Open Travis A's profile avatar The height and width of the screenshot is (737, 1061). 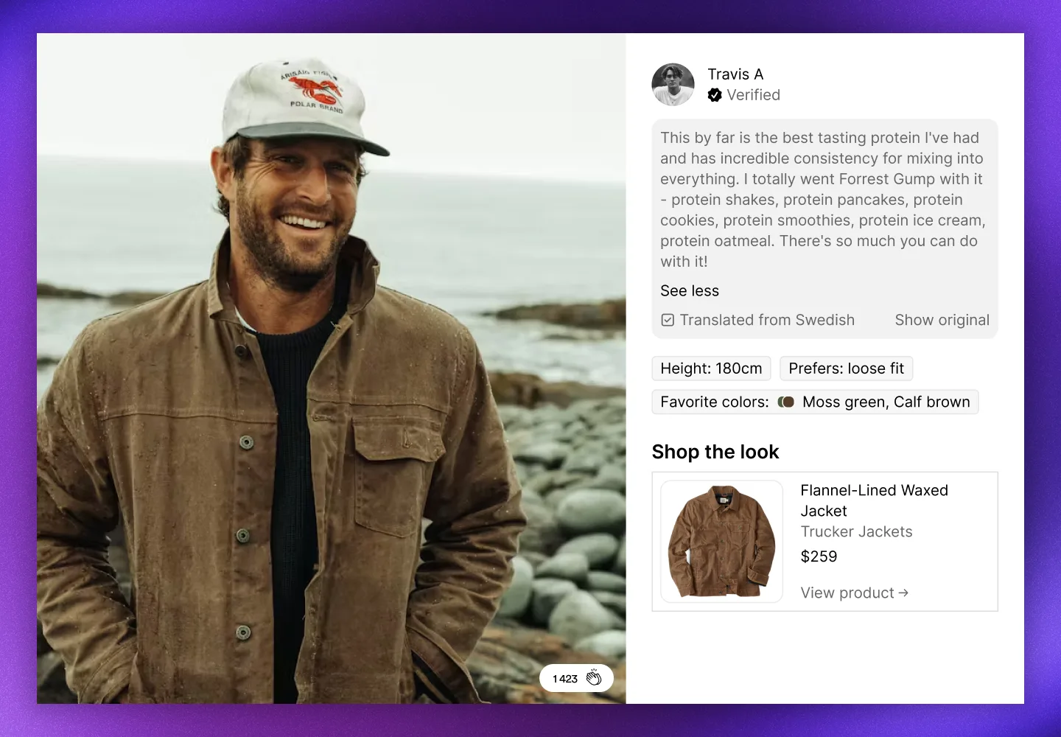673,85
